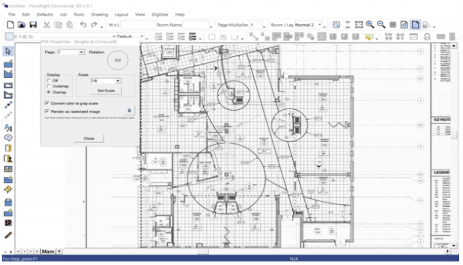Select the Underlay display radio button
This screenshot has width=463, height=265.
[x=49, y=86]
